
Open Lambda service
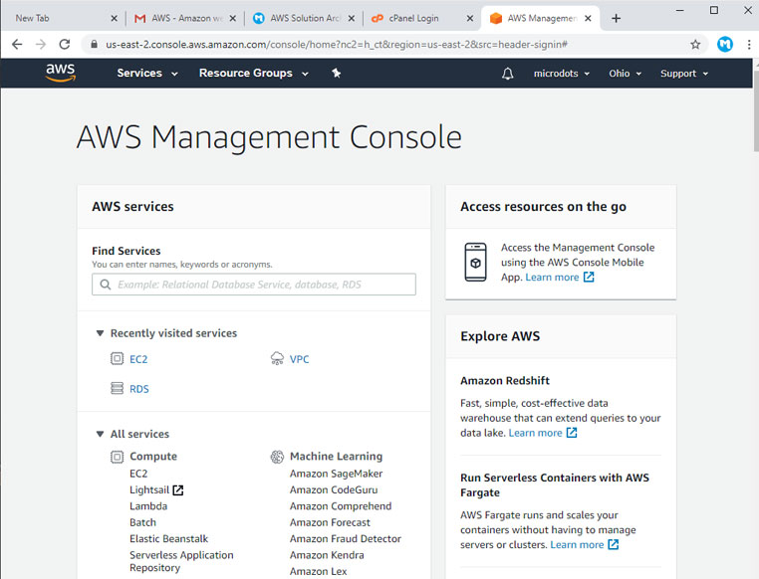pos(148,506)
